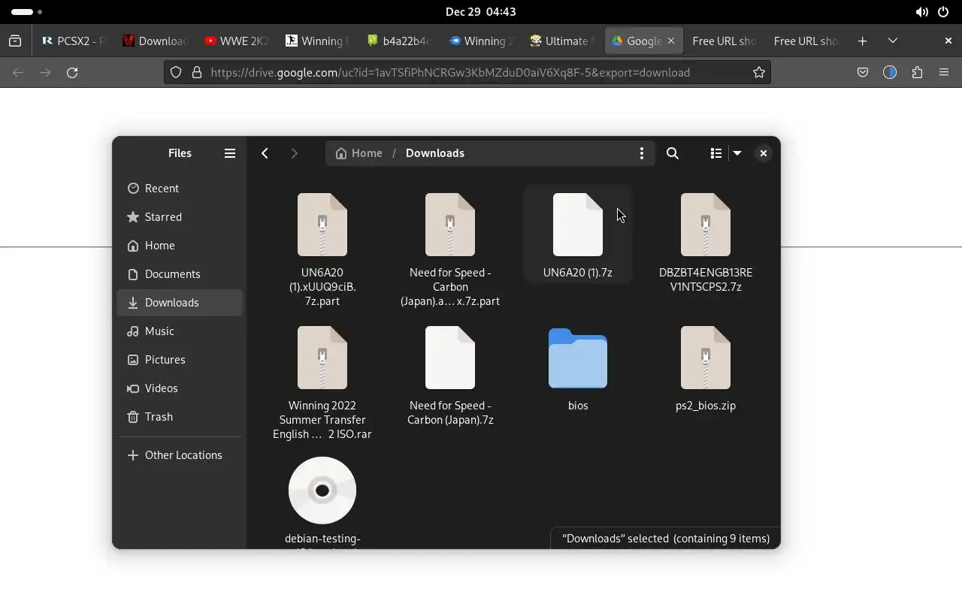Open browser extensions puzzle icon

917,73
